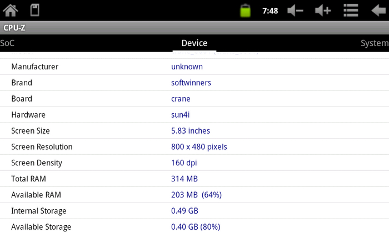Lower volume with the speaker minus icon

295,11
